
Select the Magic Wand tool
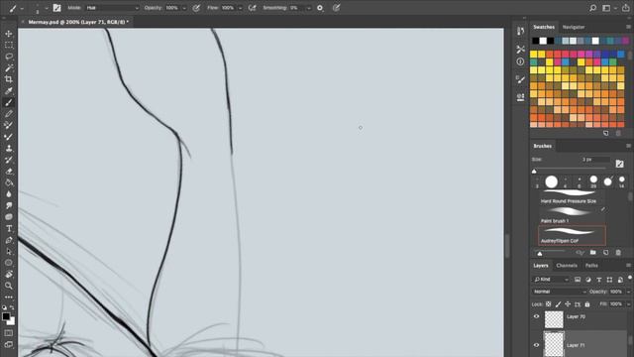pyautogui.click(x=9, y=67)
